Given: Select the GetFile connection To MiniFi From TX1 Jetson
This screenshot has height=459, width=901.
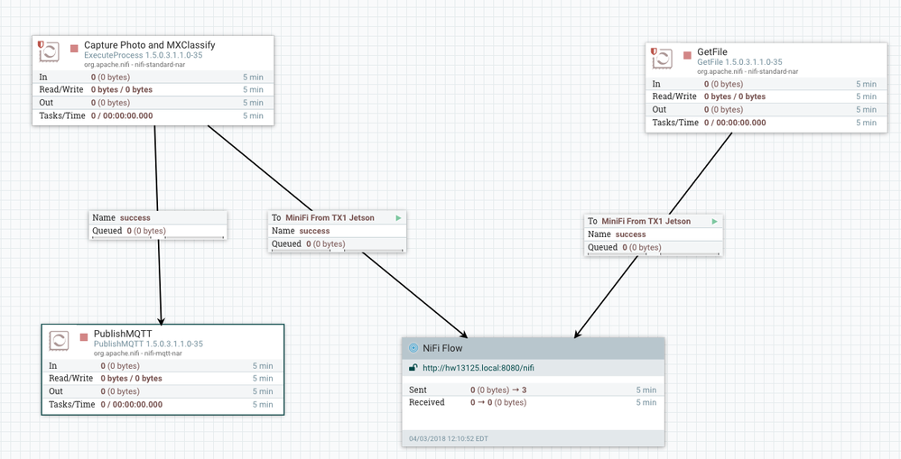Looking at the screenshot, I should (x=654, y=222).
